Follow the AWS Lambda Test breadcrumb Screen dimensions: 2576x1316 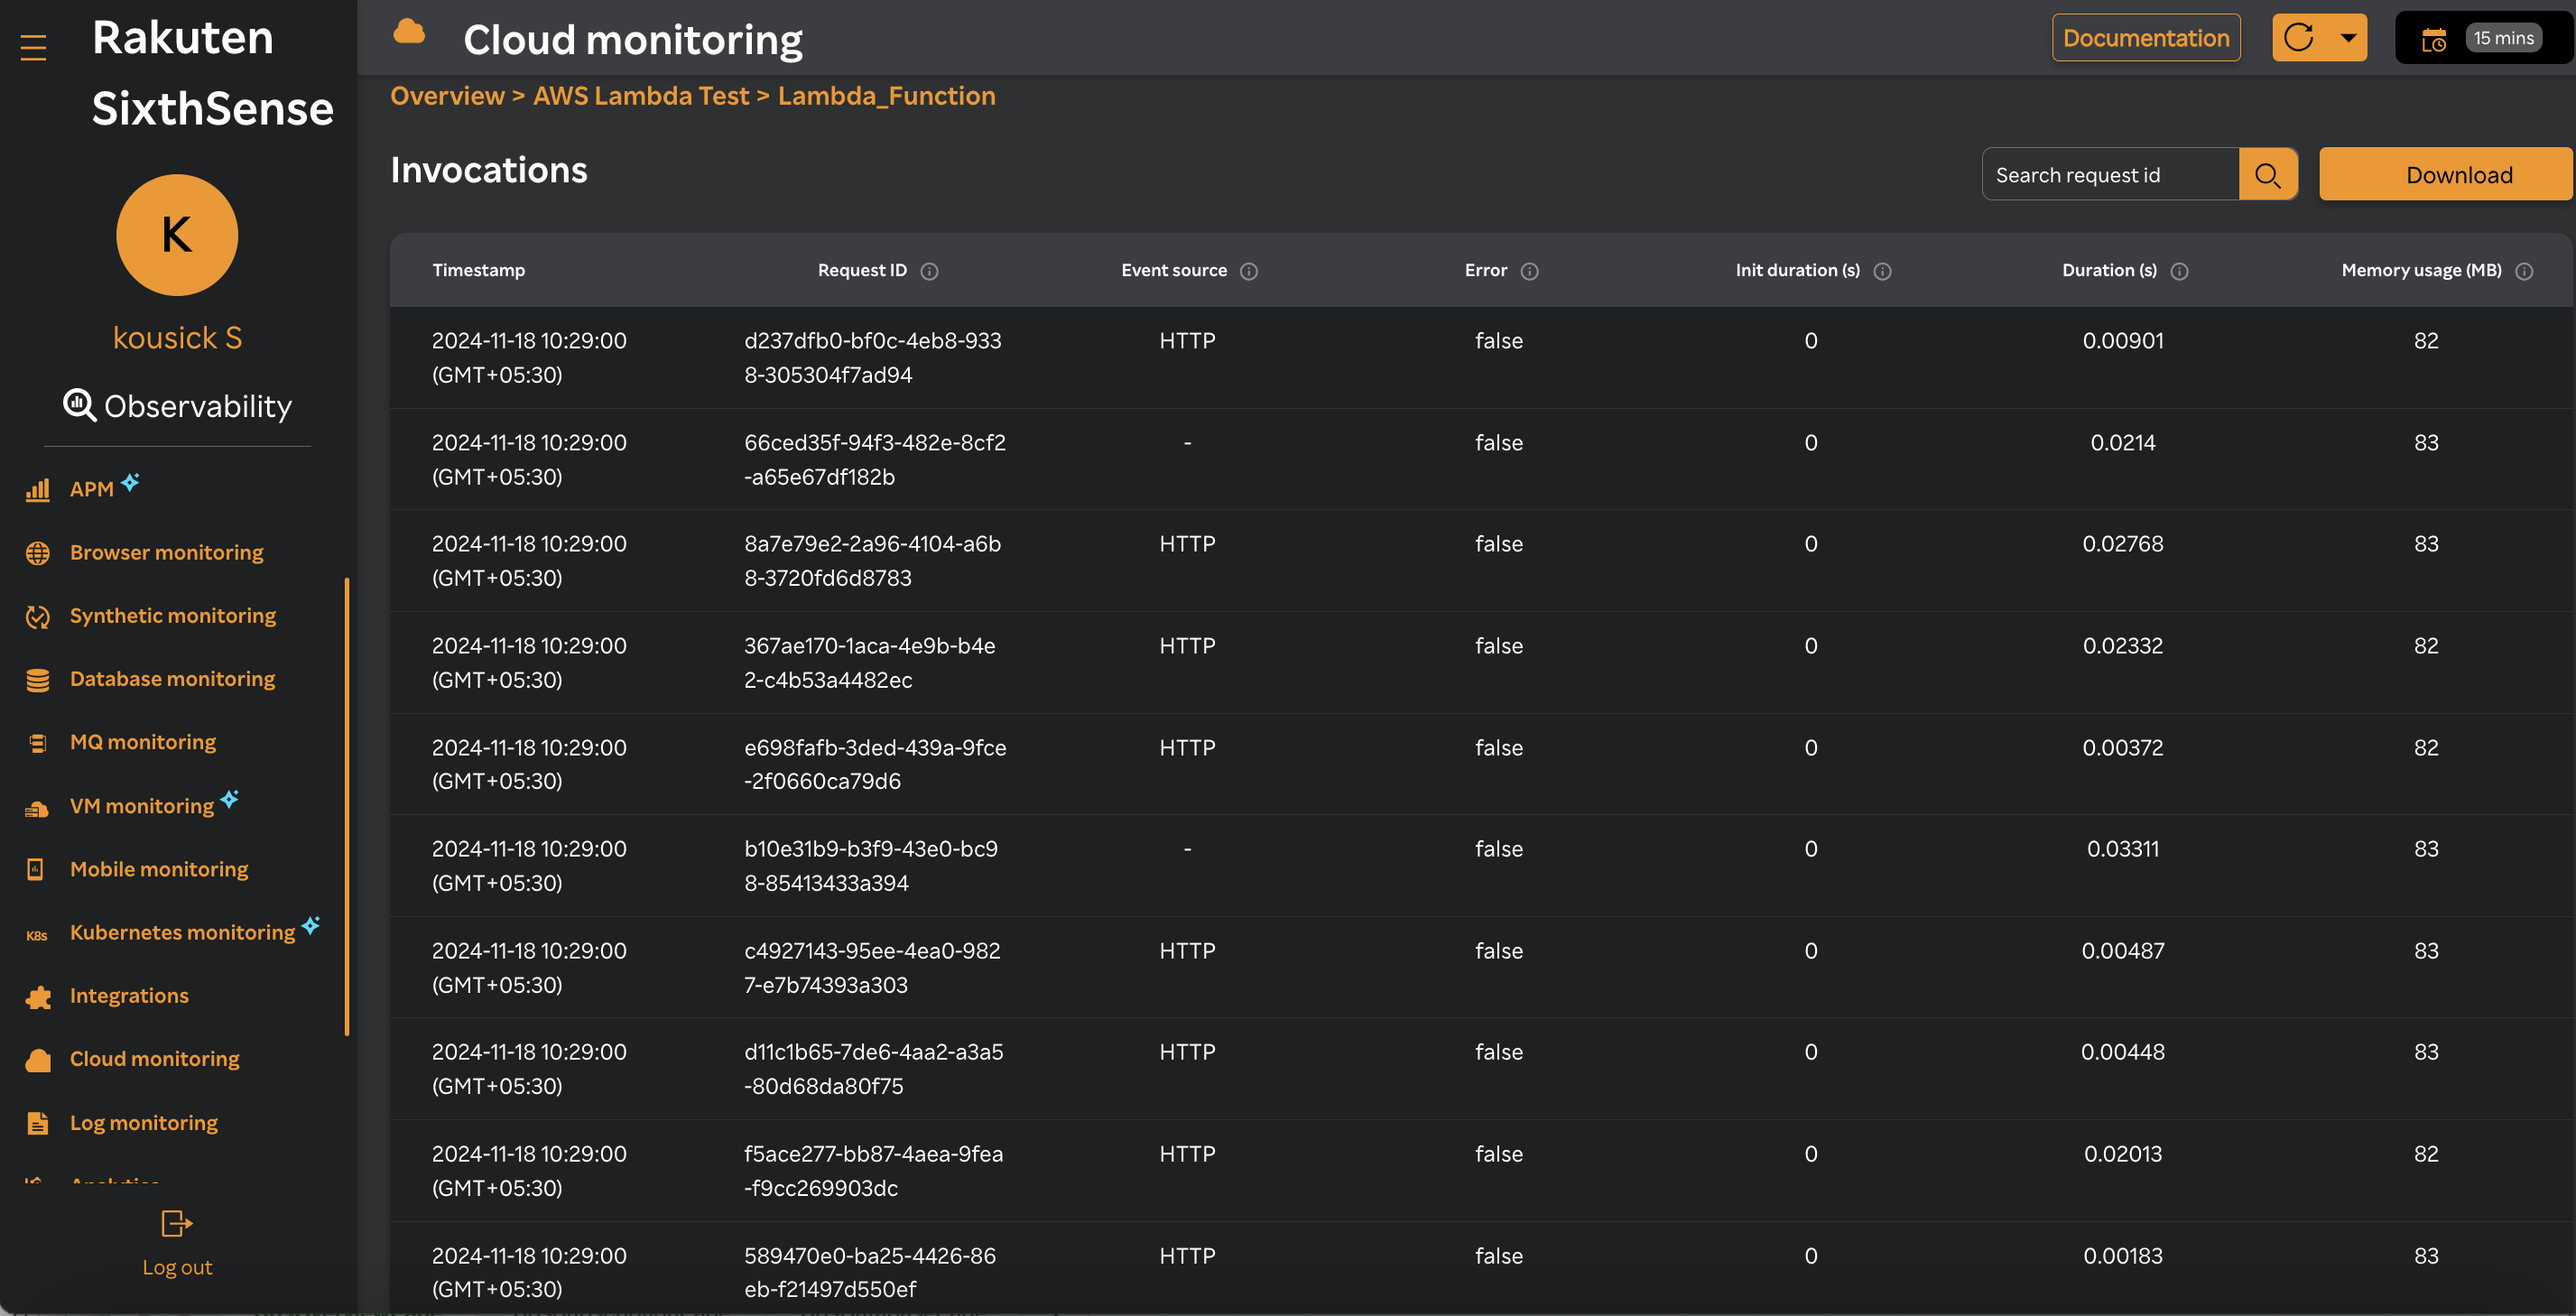click(641, 96)
